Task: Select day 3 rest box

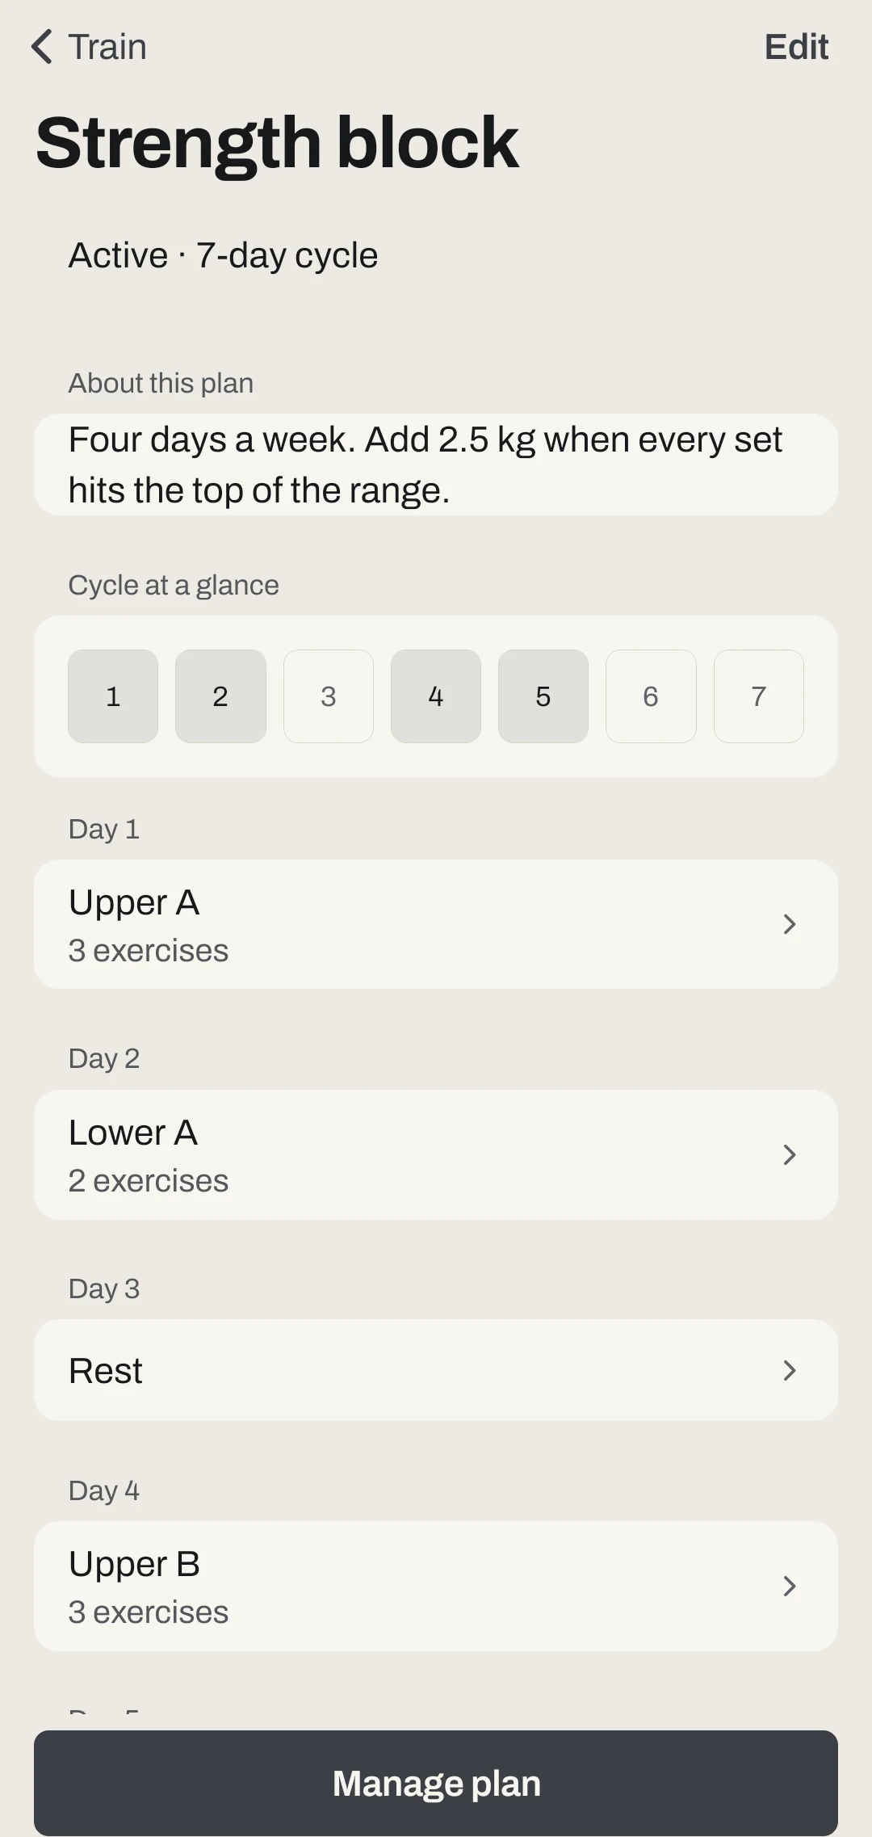Action: 329,696
